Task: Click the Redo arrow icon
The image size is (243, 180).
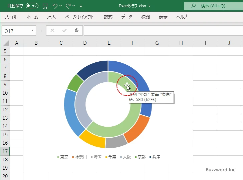Action: coord(68,6)
